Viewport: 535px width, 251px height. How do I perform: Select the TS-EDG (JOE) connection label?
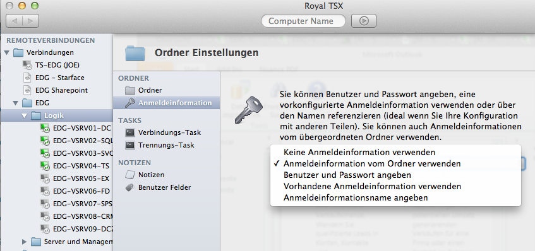pyautogui.click(x=57, y=65)
